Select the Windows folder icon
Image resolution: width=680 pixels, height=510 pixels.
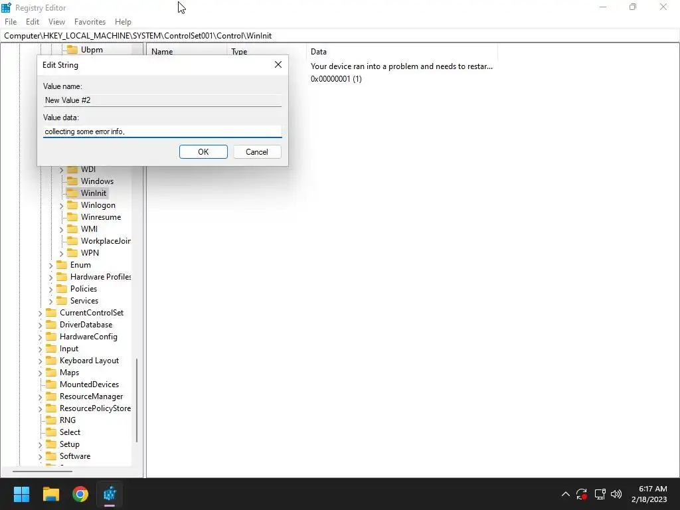[72, 181]
